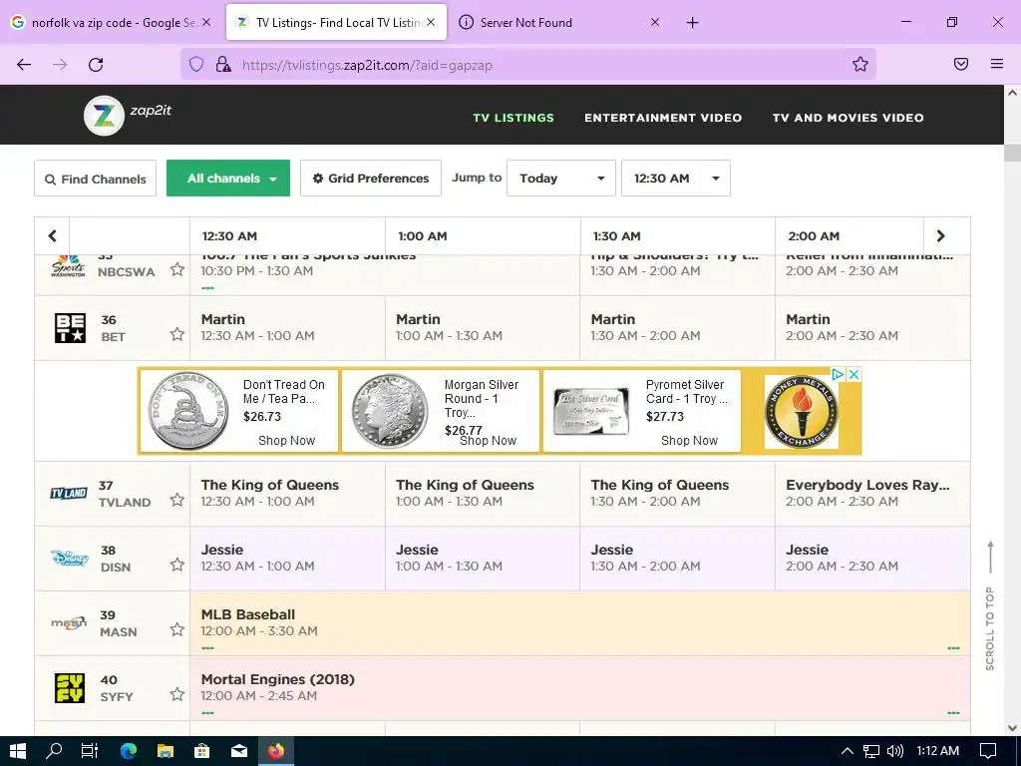Open Martin 12:30 AM listing
Image resolution: width=1021 pixels, height=766 pixels.
click(x=287, y=327)
